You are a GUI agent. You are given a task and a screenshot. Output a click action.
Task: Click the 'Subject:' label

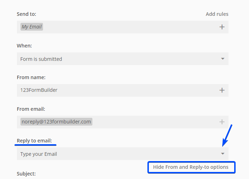coord(26,174)
